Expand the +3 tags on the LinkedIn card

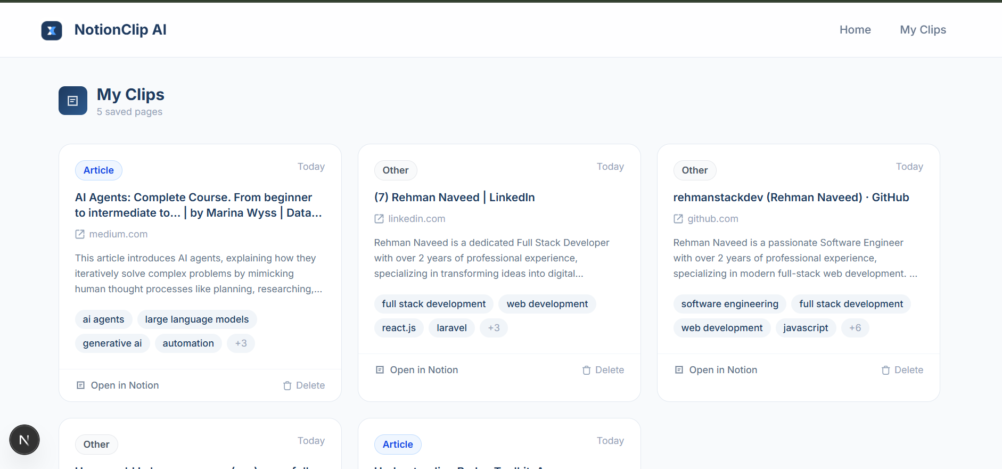494,328
